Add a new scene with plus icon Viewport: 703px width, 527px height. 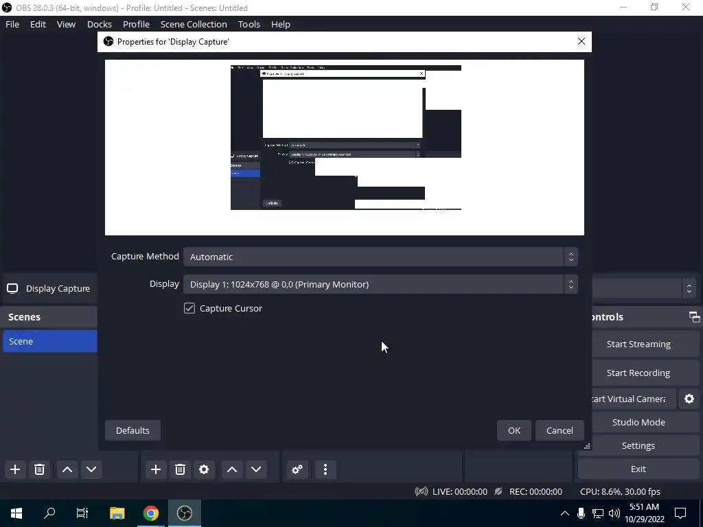pyautogui.click(x=15, y=469)
